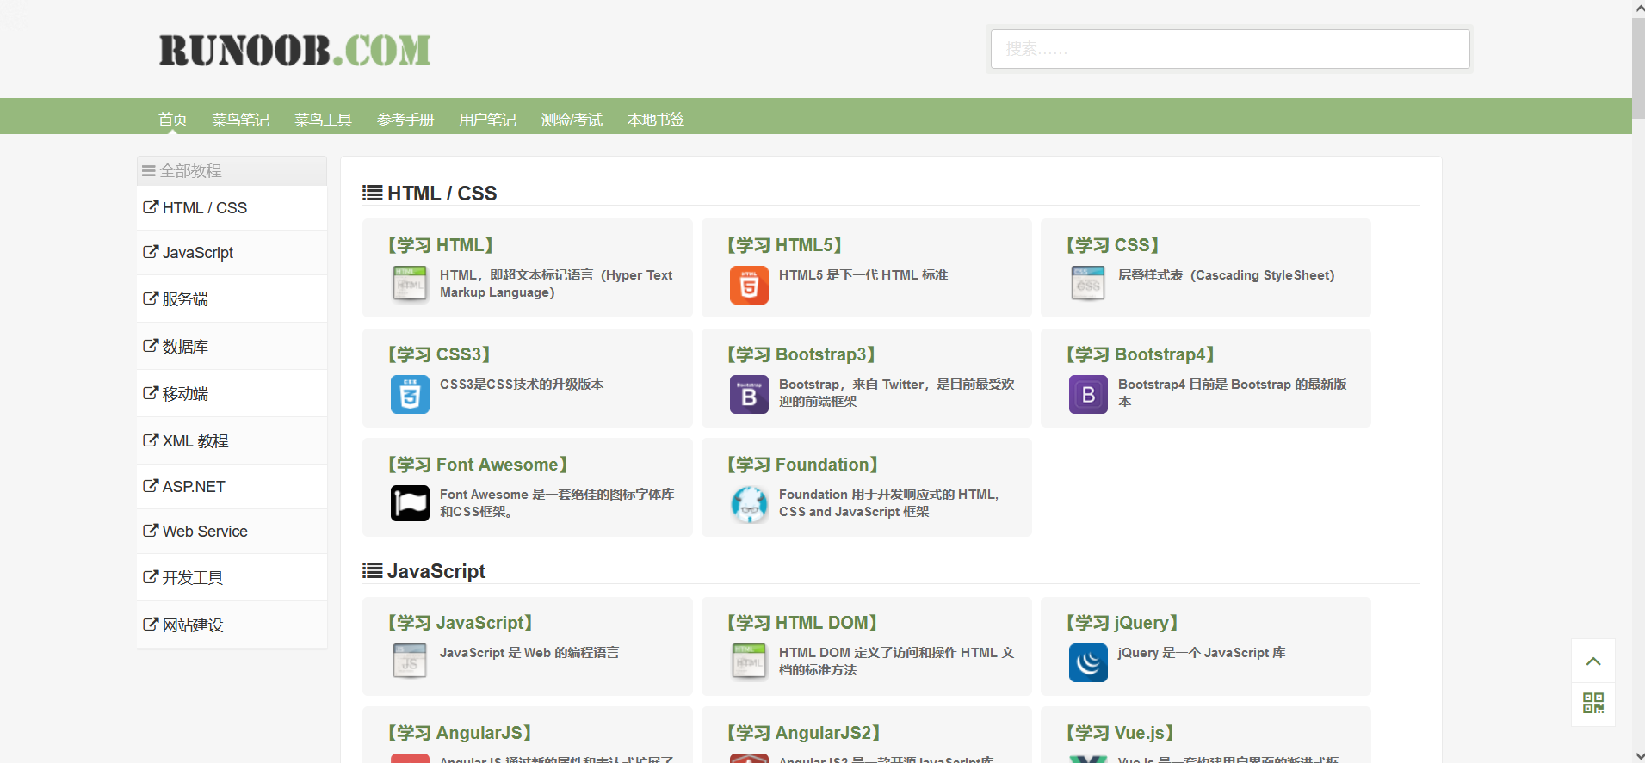Open the 本地书签 navigation tab
The width and height of the screenshot is (1645, 763).
pyautogui.click(x=656, y=120)
